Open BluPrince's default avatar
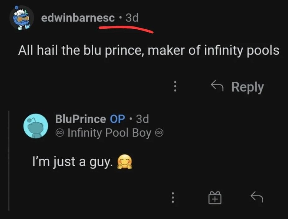This screenshot has height=219, width=288. [x=36, y=126]
